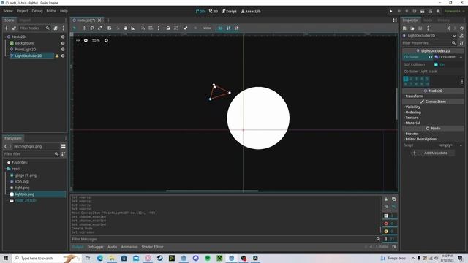This screenshot has height=263, width=468.
Task: Switch to the AssetLib workspace
Action: tap(251, 12)
